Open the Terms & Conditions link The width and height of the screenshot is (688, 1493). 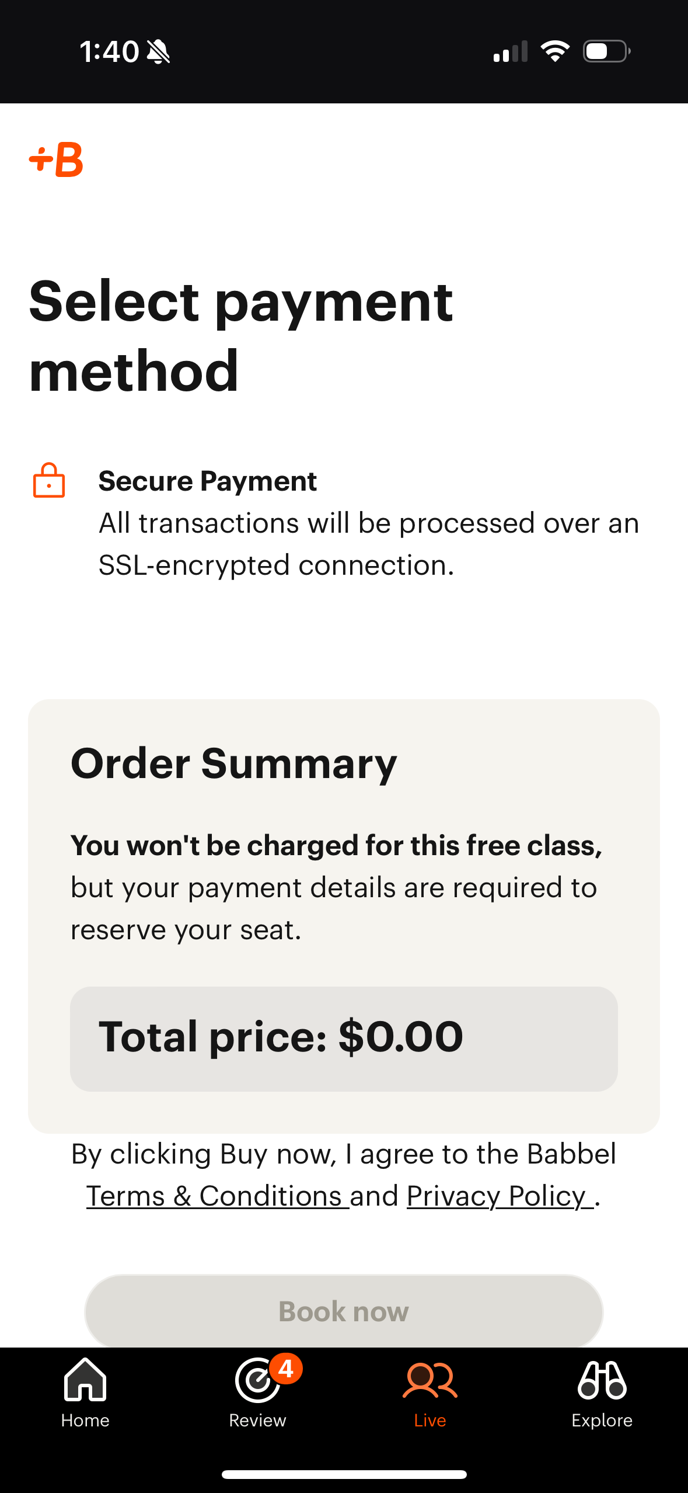point(216,1196)
